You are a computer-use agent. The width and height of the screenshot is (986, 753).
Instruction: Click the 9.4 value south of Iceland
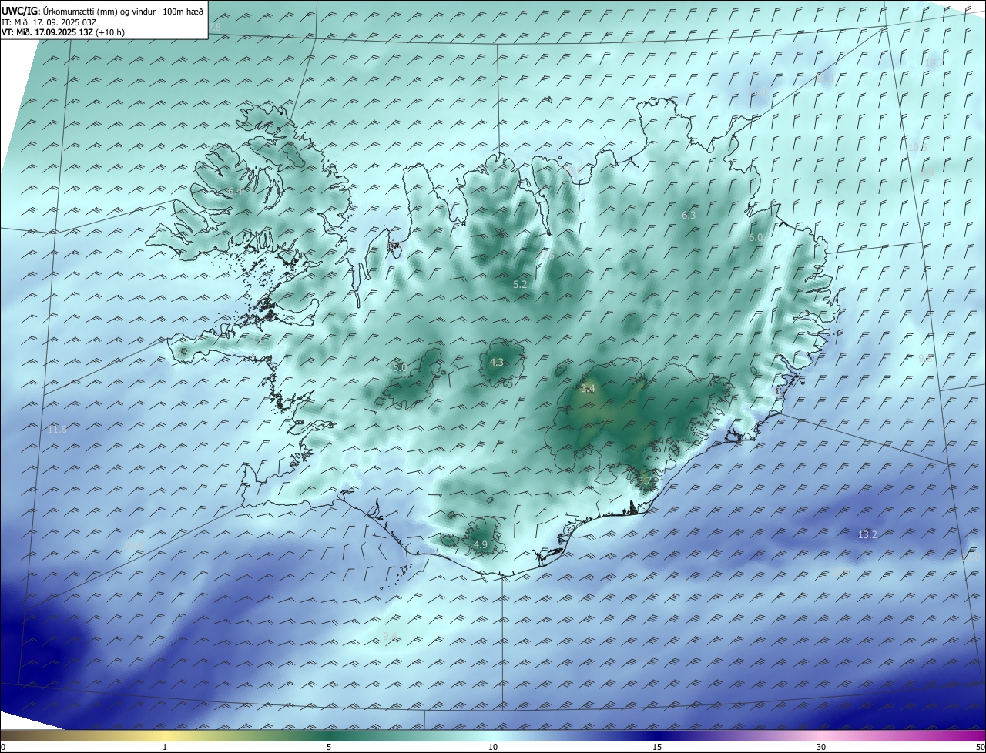tap(390, 636)
